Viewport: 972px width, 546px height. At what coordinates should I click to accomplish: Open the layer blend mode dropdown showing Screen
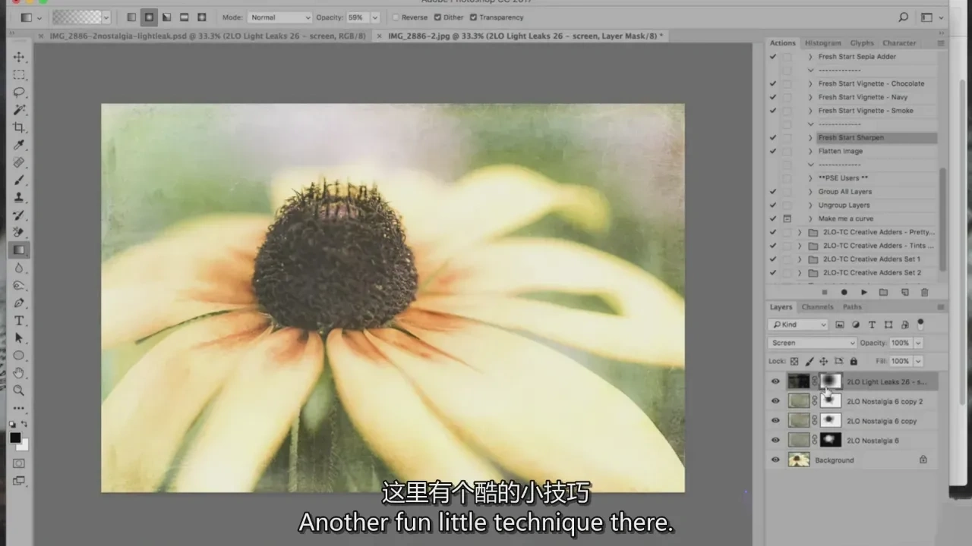pos(812,343)
